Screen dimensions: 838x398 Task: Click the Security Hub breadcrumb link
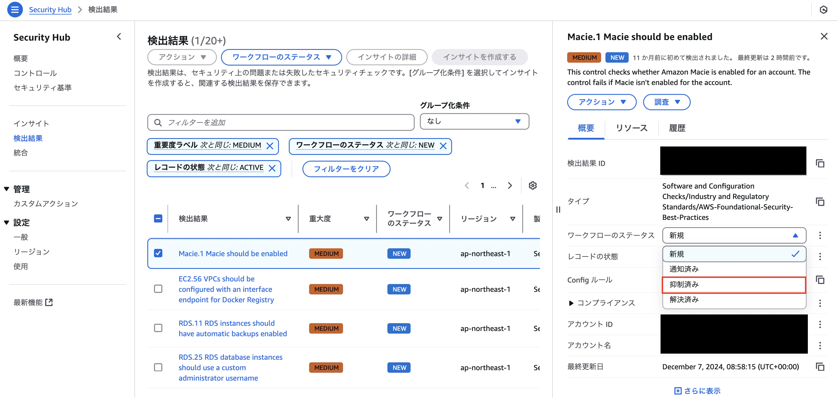pyautogui.click(x=50, y=10)
